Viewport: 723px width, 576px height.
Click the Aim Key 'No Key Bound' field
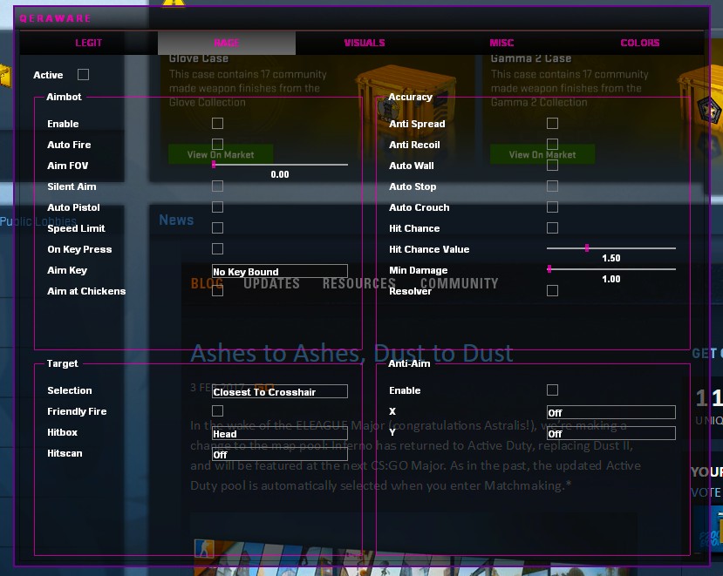280,271
